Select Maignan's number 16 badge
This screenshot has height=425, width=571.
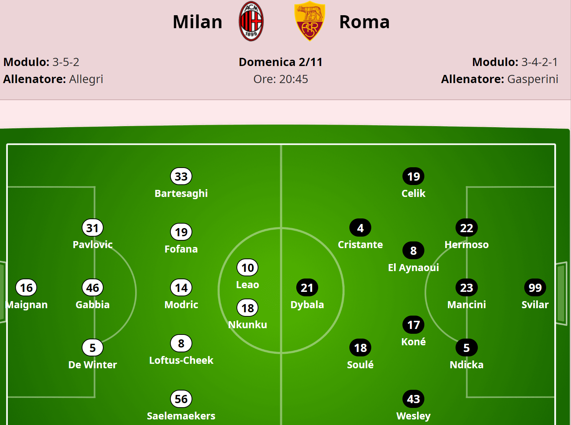tap(26, 288)
